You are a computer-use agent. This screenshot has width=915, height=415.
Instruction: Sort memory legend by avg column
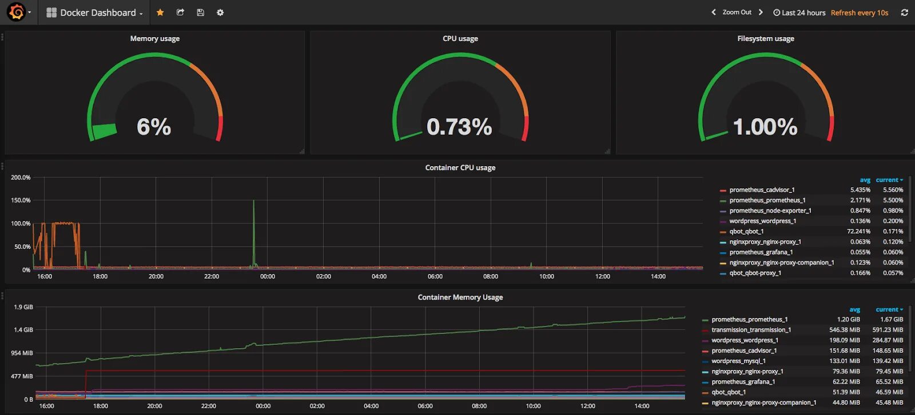(x=854, y=309)
